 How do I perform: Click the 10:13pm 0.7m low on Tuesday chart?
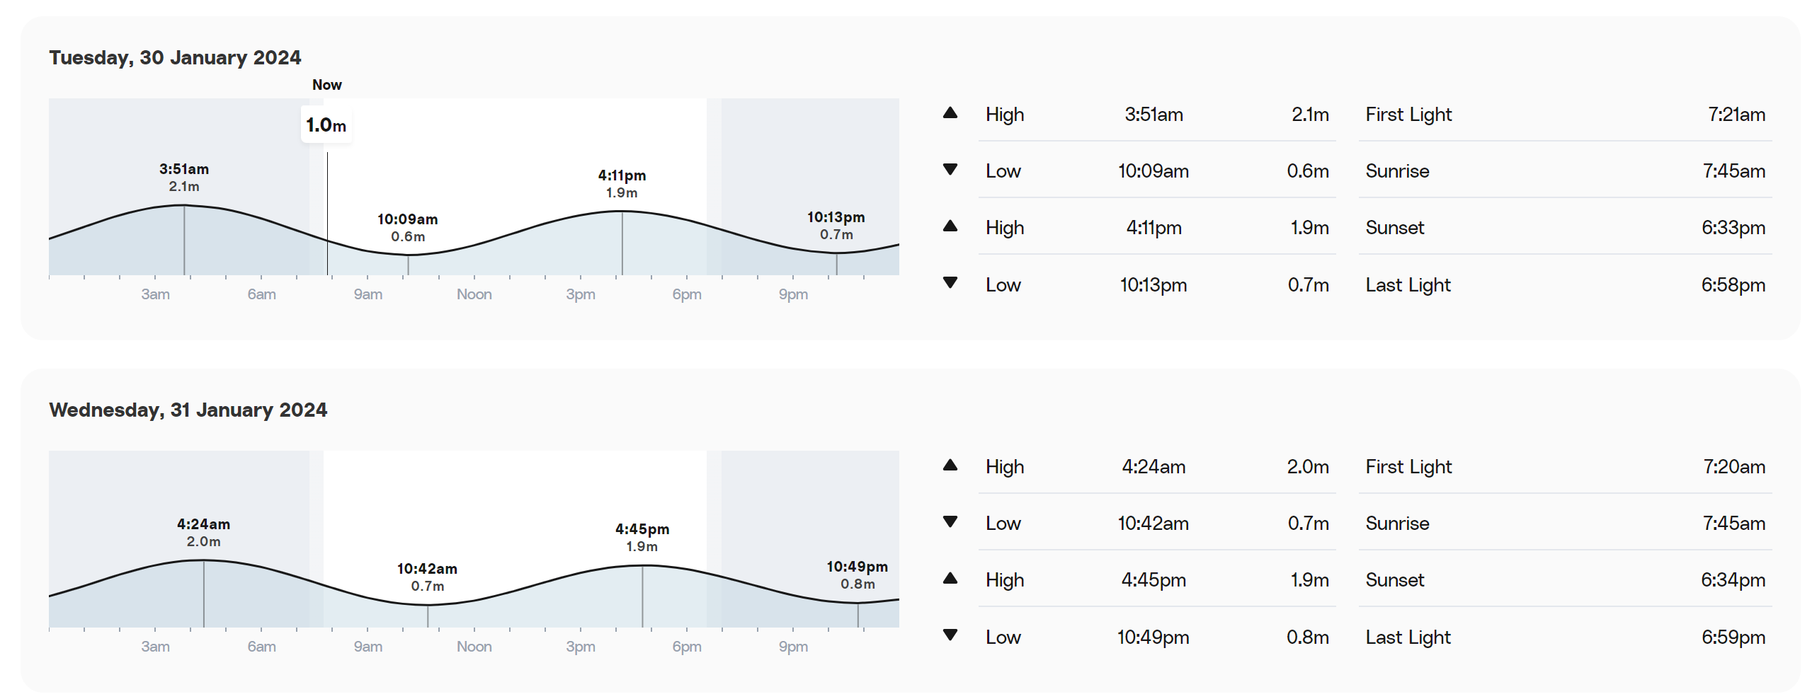tap(836, 226)
